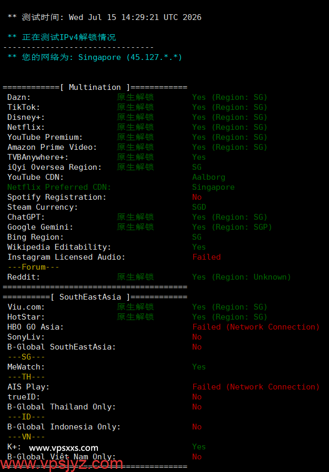This screenshot has height=472, width=329.
Task: Click the 'B-Global SouthEastAsia:' label
Action: (x=62, y=347)
